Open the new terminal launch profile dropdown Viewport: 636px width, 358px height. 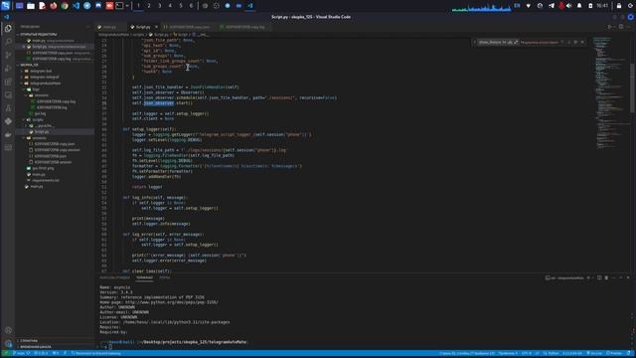coord(593,278)
